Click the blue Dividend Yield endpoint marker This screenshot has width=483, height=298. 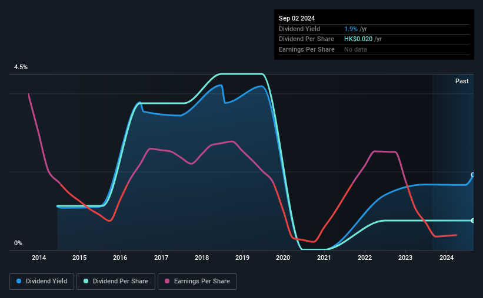click(x=472, y=175)
